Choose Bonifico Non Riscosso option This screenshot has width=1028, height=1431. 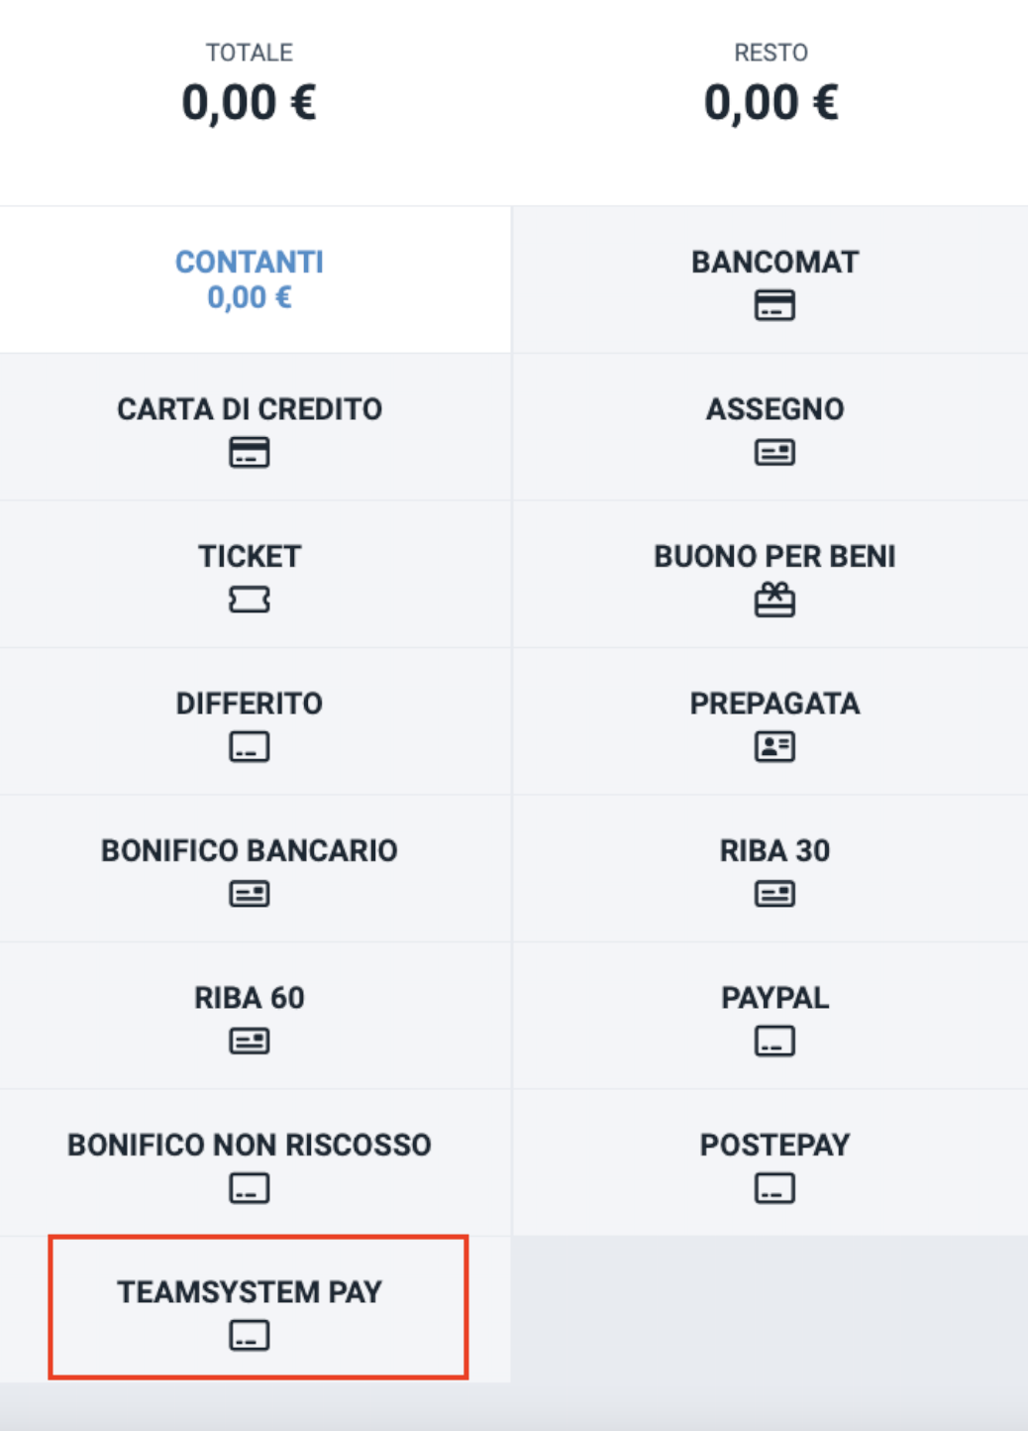click(x=250, y=1145)
